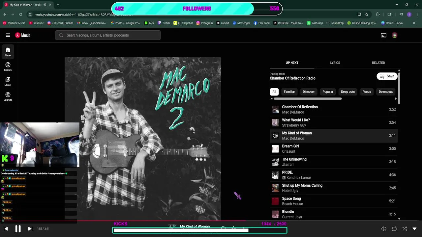The image size is (422, 237).
Task: Open the Instagram bookmark
Action: [x=204, y=23]
